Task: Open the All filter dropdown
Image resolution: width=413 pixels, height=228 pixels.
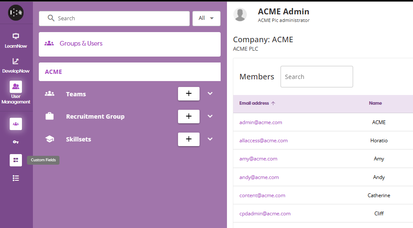Action: [x=206, y=18]
